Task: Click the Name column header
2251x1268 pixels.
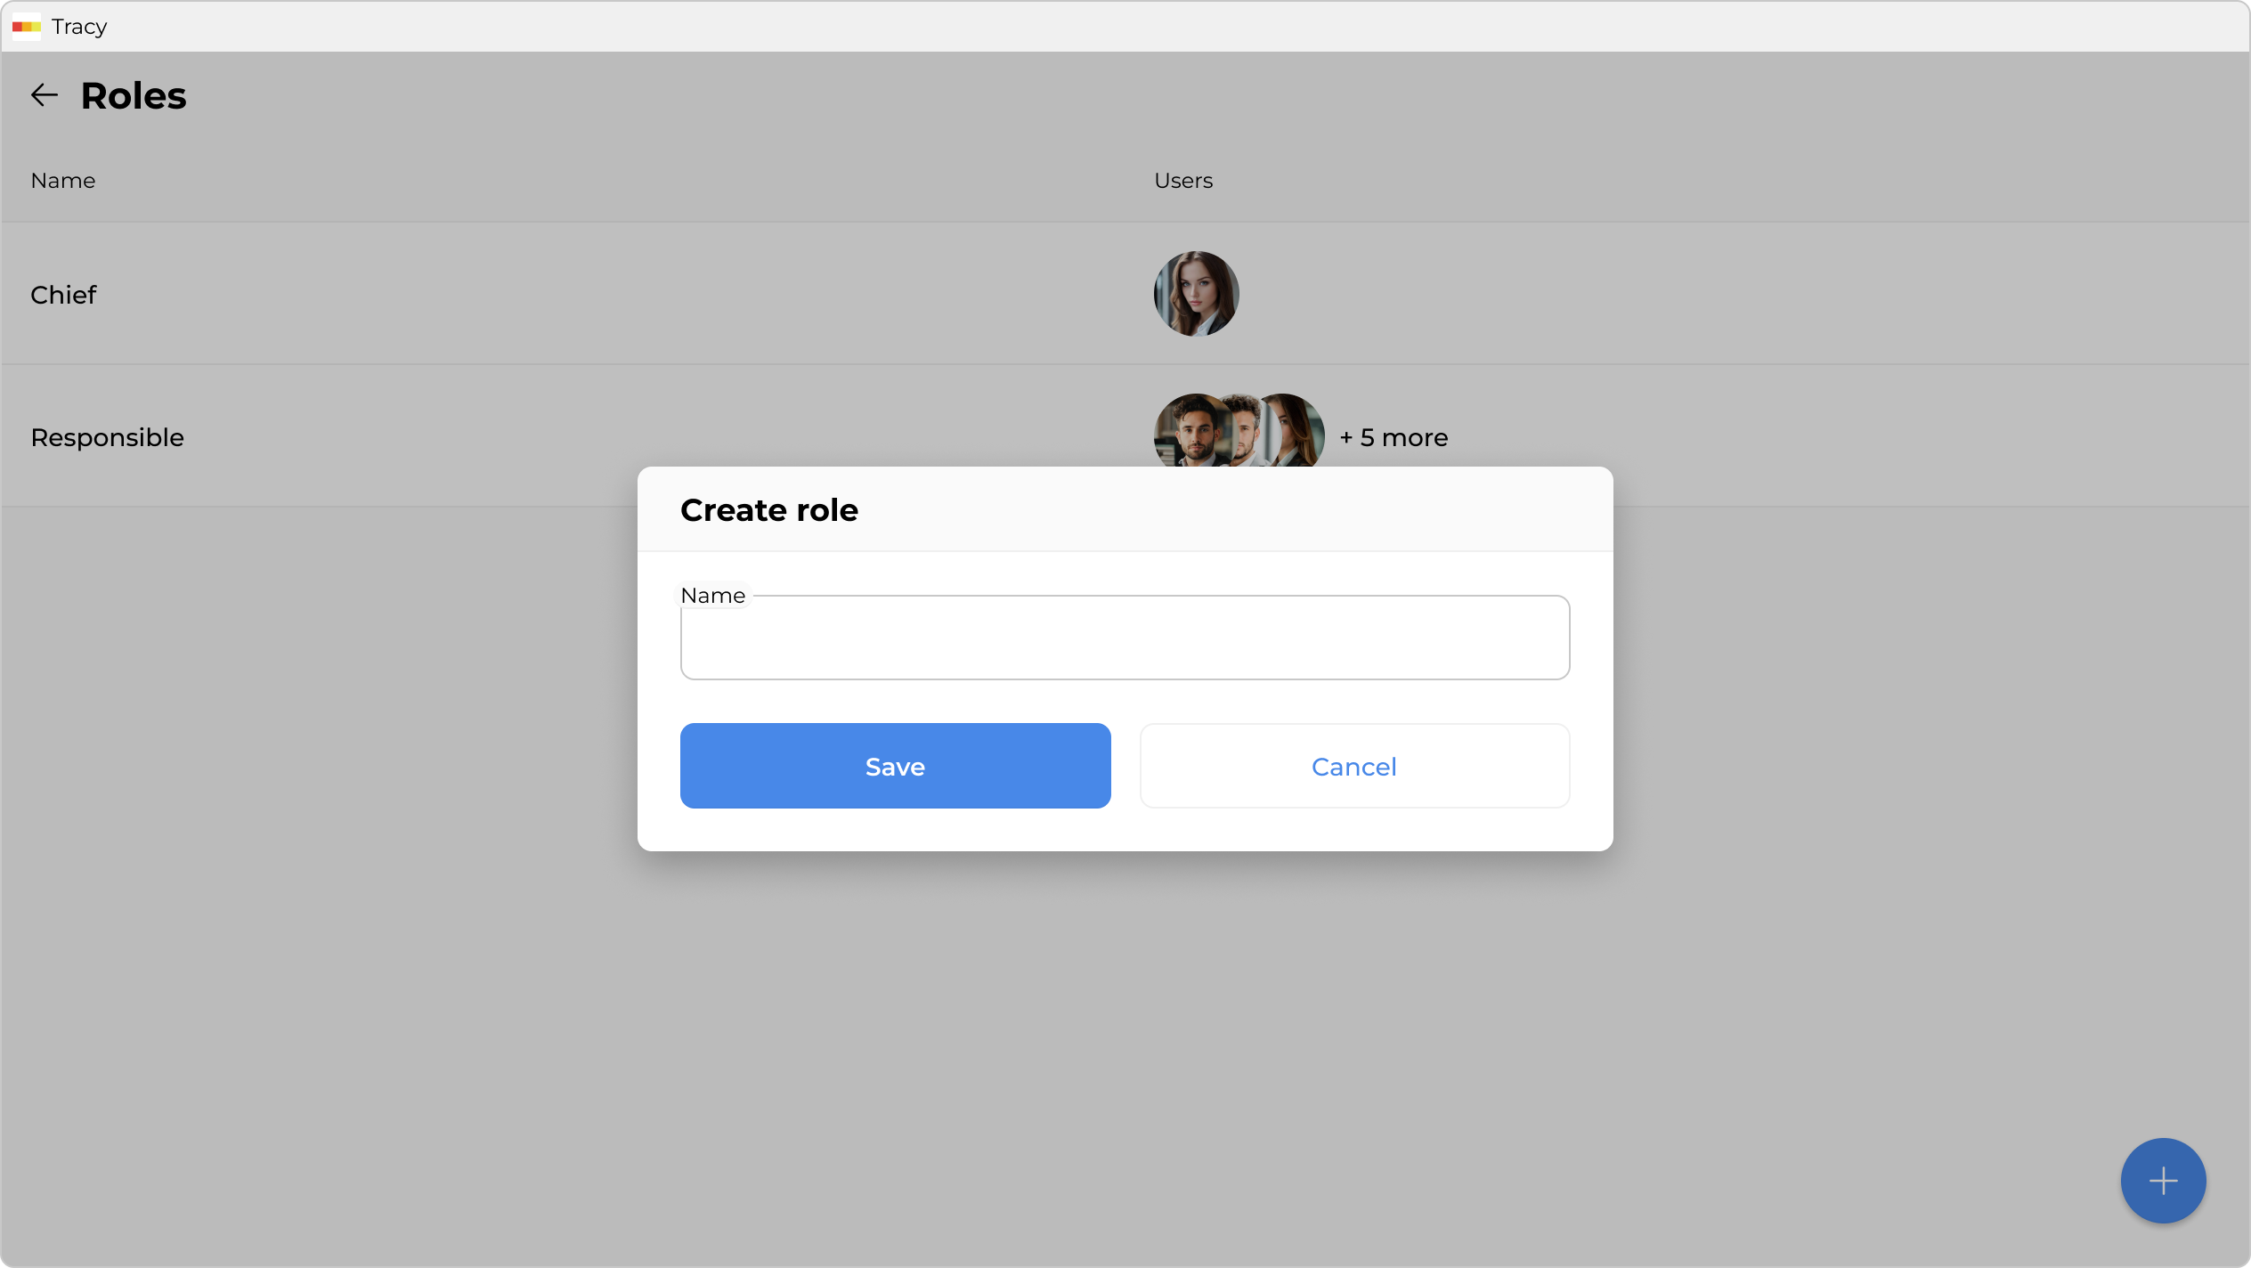Action: (62, 181)
